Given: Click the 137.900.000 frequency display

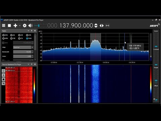Looking at the screenshot, I should (76, 26).
